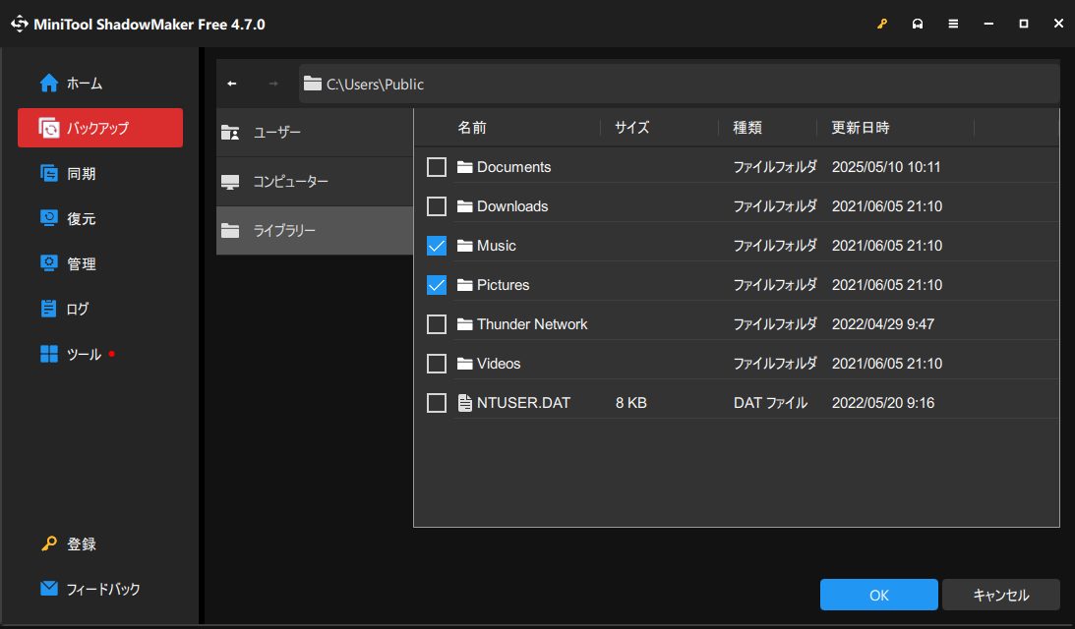Click the date 2022/04/29 9:47
Screen dimensions: 1075x629
[883, 324]
